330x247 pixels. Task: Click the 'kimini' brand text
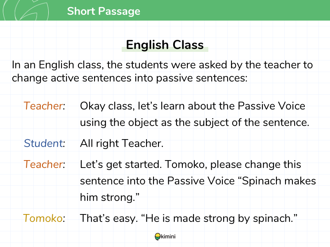coord(168,236)
